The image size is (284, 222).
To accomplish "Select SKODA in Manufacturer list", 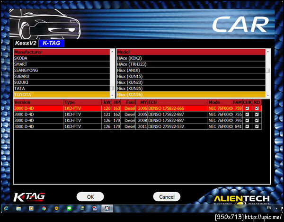I will [x=62, y=58].
